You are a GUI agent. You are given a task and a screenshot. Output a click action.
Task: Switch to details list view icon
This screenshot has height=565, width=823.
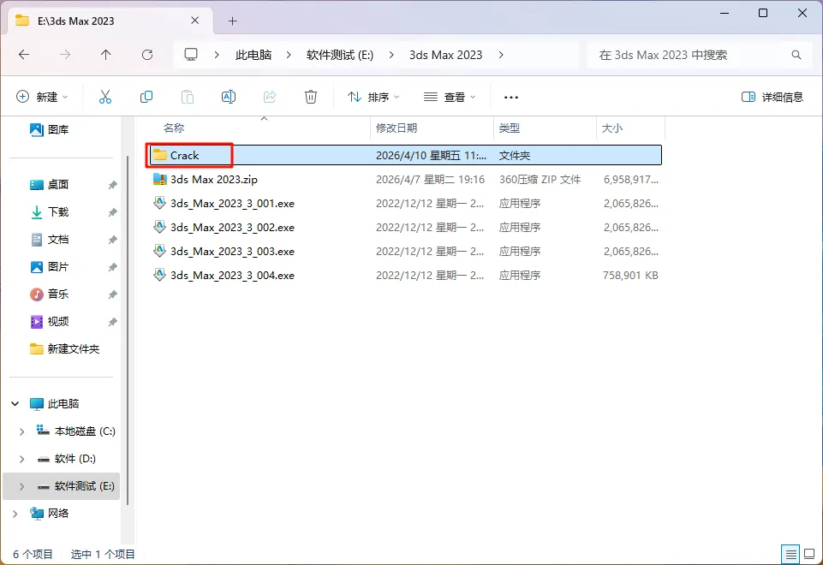coord(790,554)
